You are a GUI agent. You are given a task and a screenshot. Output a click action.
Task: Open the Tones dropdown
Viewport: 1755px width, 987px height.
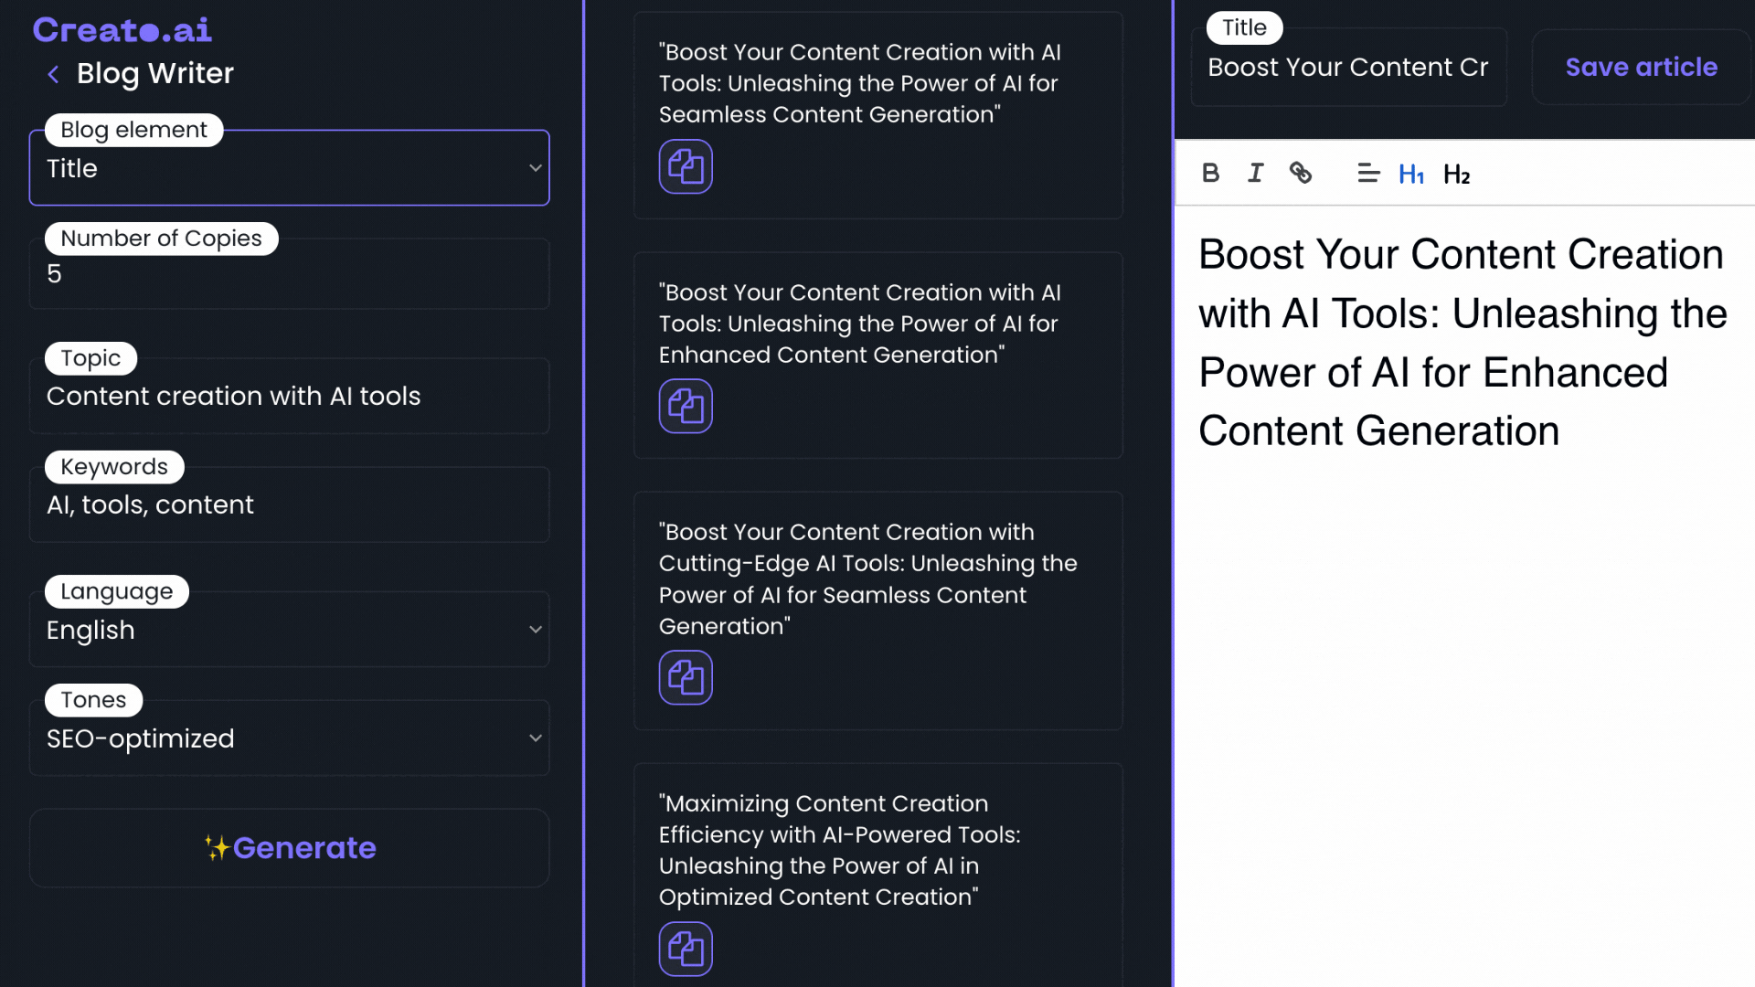[x=289, y=738]
